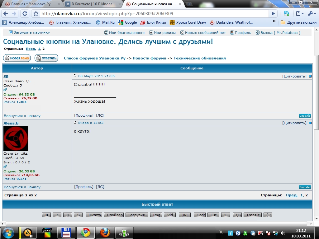Viewport: 319px width, 239px height.
Task: Open Александр Хлебод... bookmark
Action: [23, 22]
